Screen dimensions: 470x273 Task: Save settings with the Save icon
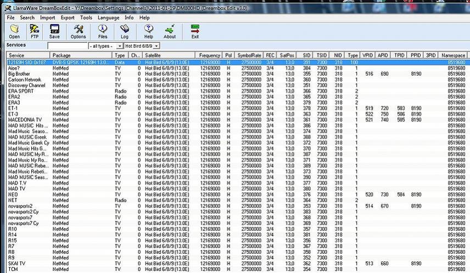[x=54, y=31]
